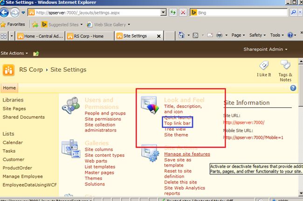Open the Page menu
Image resolution: width=303 pixels, height=201 pixels.
coord(238,35)
